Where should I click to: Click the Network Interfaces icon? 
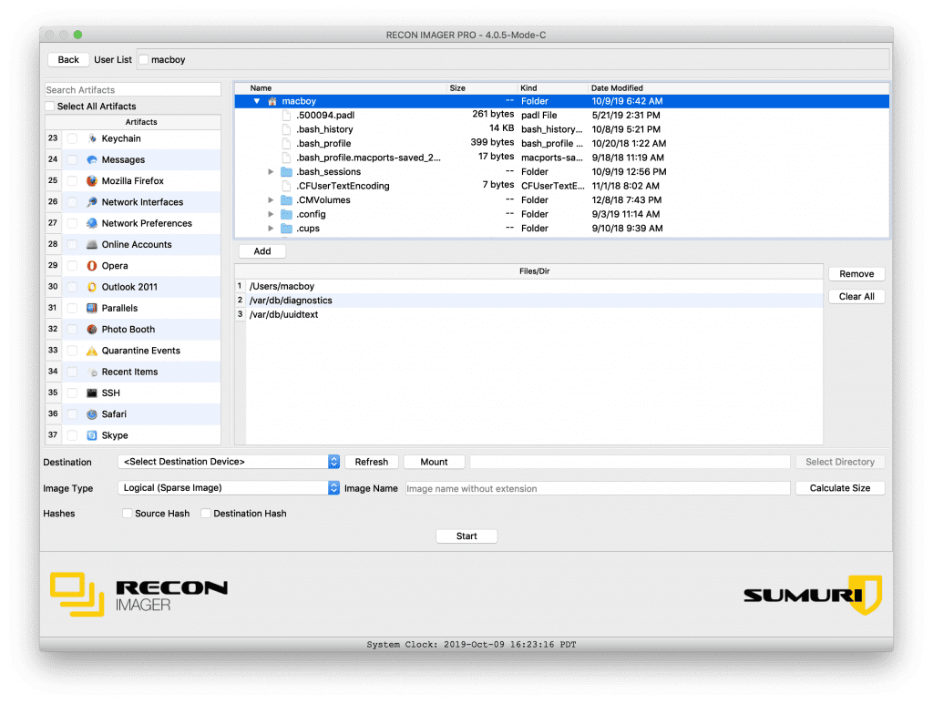pyautogui.click(x=92, y=202)
